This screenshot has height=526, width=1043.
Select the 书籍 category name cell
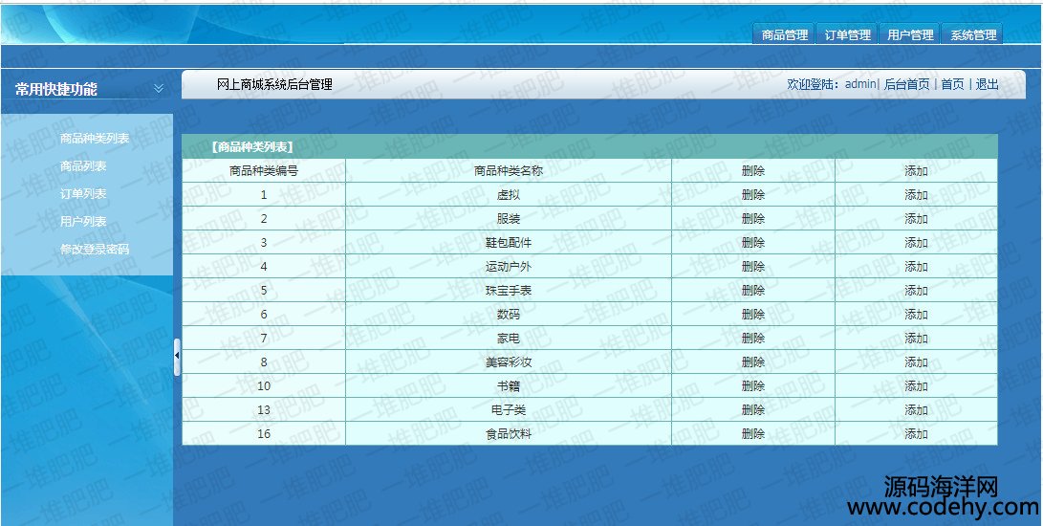click(509, 386)
